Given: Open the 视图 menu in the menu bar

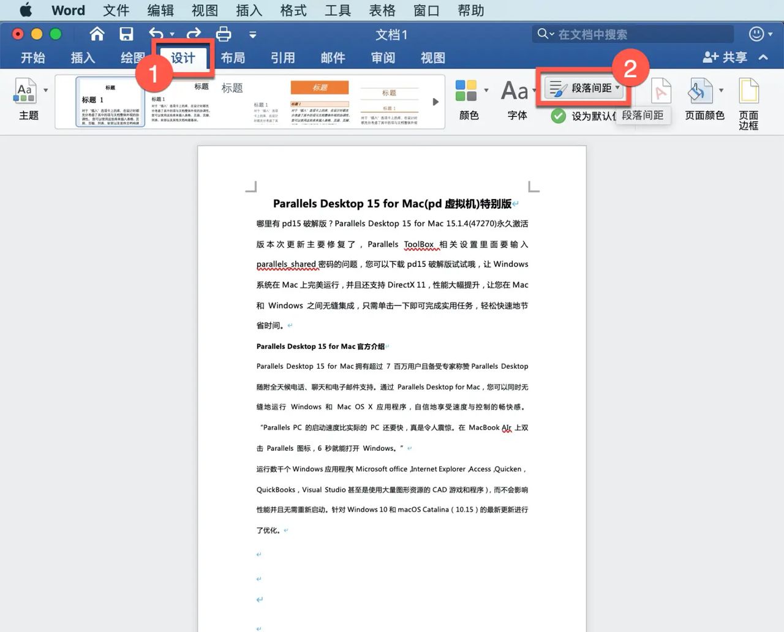Looking at the screenshot, I should coord(205,10).
